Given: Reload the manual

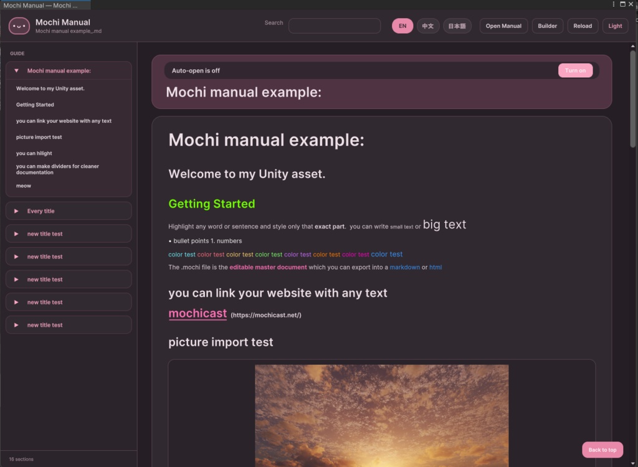Looking at the screenshot, I should 583,26.
